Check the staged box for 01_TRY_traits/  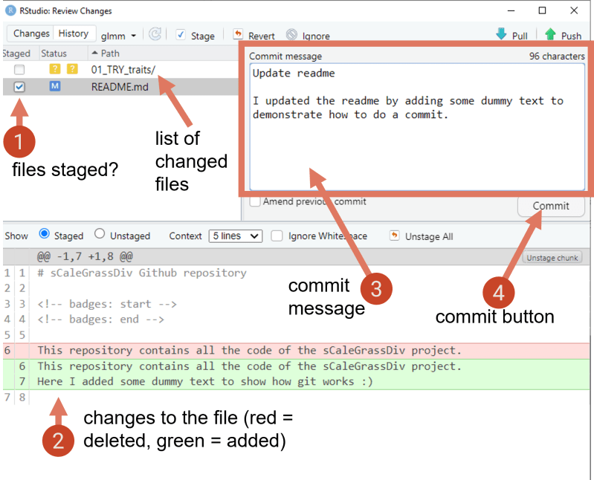tap(19, 70)
